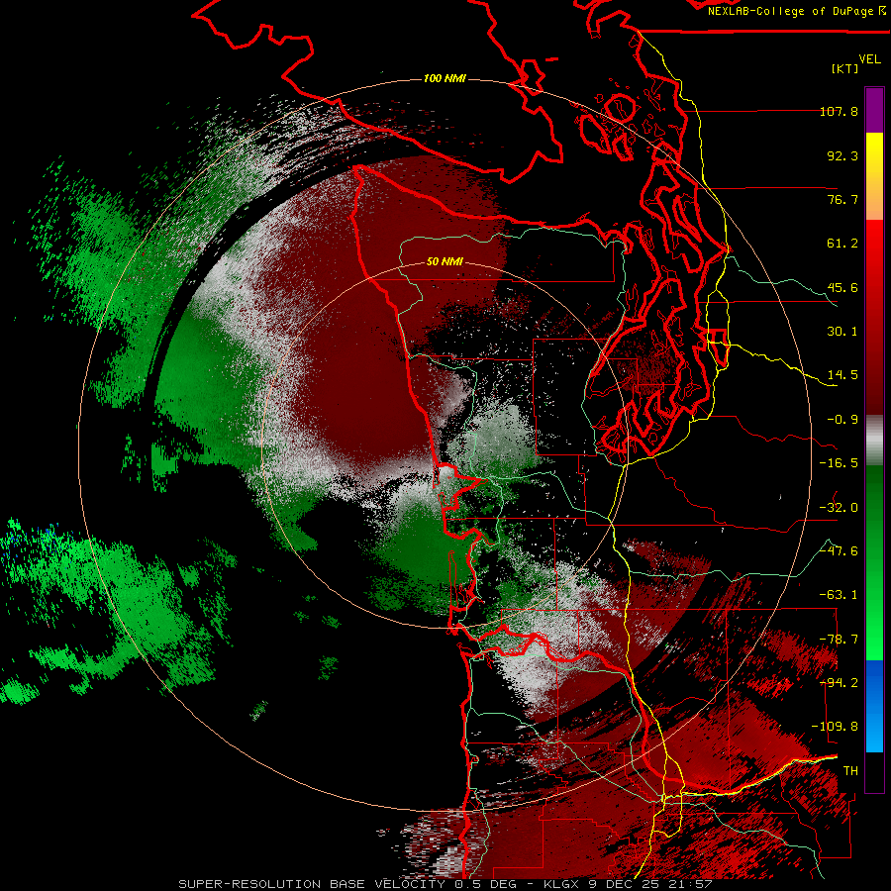Click the -32.0 legend value
Image resolution: width=891 pixels, height=891 pixels.
pos(839,508)
